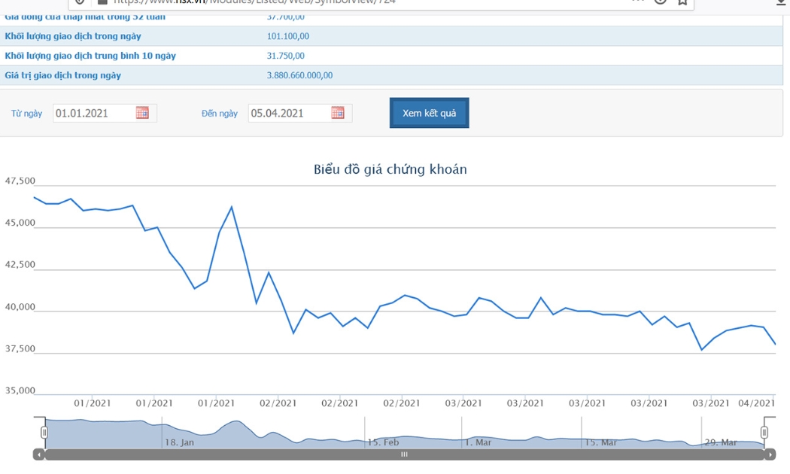Click the Biểu đồ giá chứng khoán chart title
This screenshot has height=474, width=790.
(x=390, y=169)
